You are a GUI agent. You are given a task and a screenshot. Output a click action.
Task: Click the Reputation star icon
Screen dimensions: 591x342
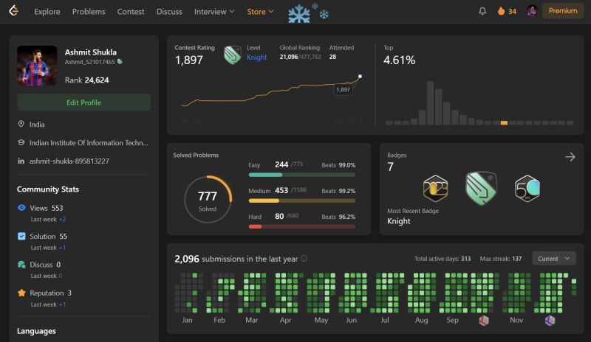(21, 293)
